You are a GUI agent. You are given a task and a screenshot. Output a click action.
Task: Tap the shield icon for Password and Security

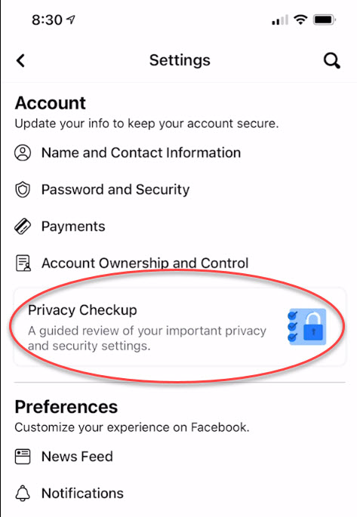pyautogui.click(x=23, y=189)
